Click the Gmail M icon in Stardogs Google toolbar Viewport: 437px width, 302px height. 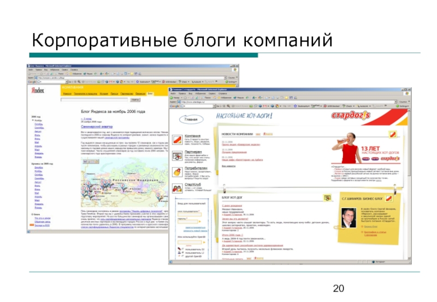[265, 106]
